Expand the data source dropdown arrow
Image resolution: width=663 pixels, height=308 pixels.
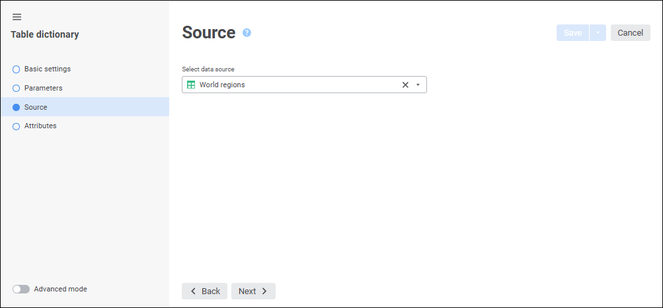click(418, 85)
